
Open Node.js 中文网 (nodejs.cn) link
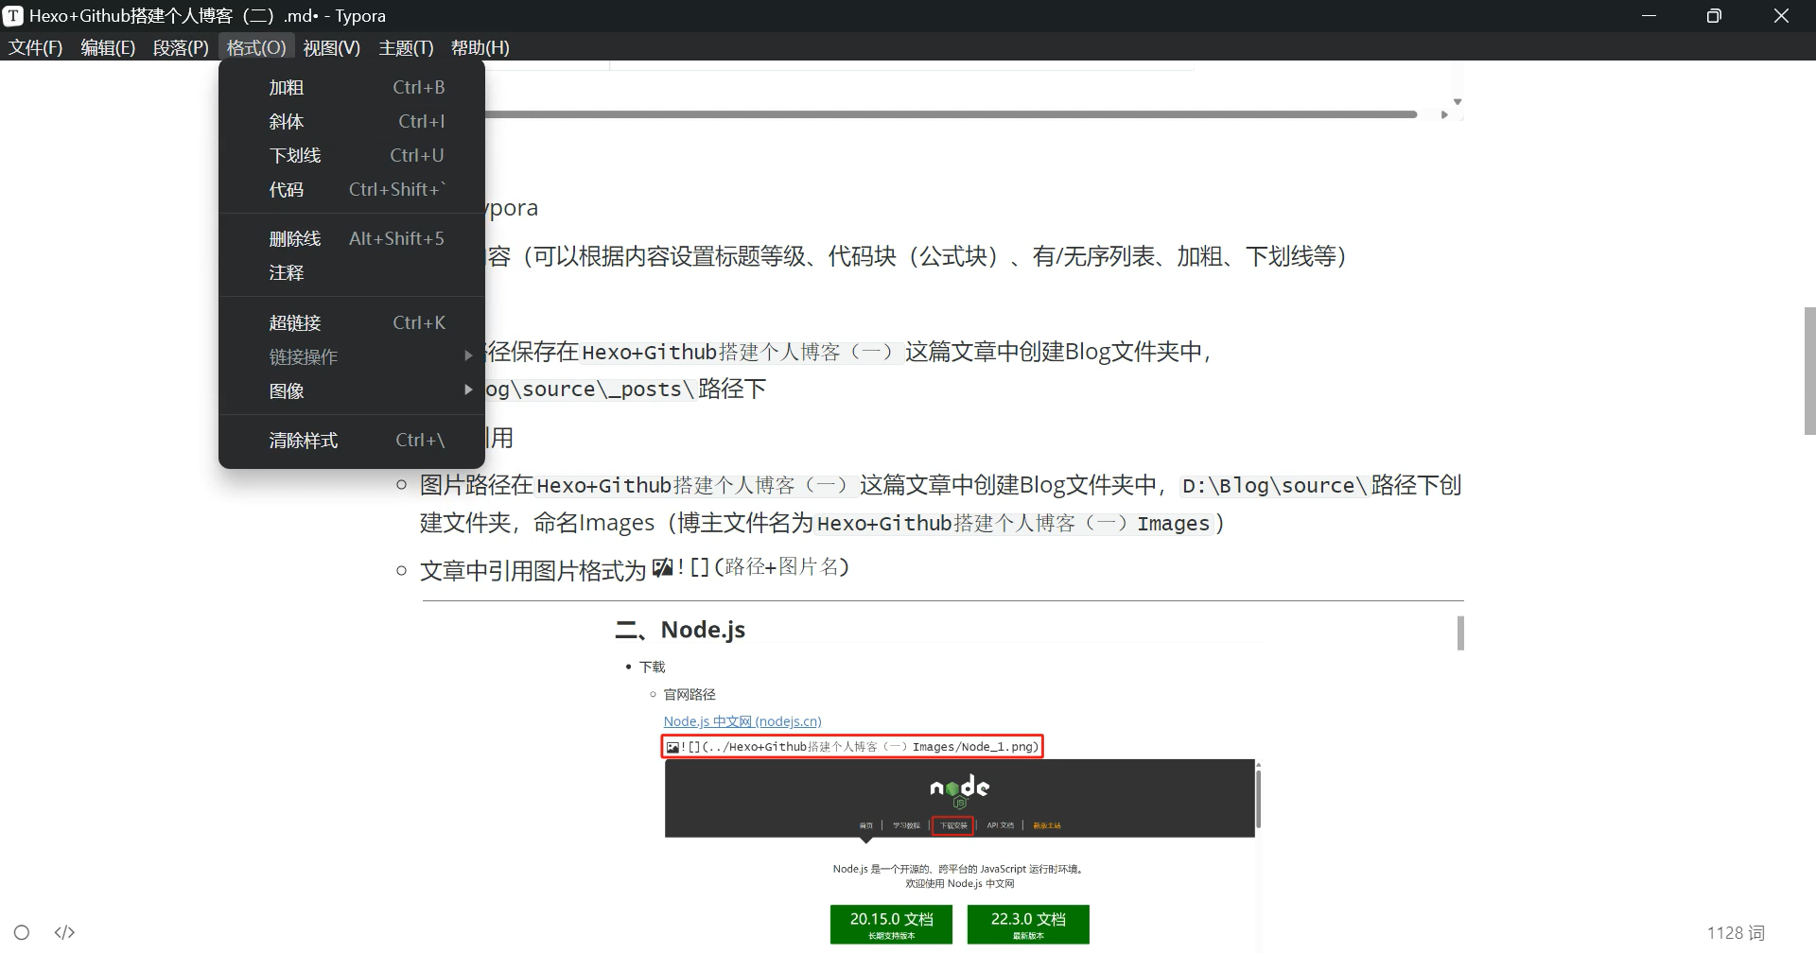tap(742, 721)
